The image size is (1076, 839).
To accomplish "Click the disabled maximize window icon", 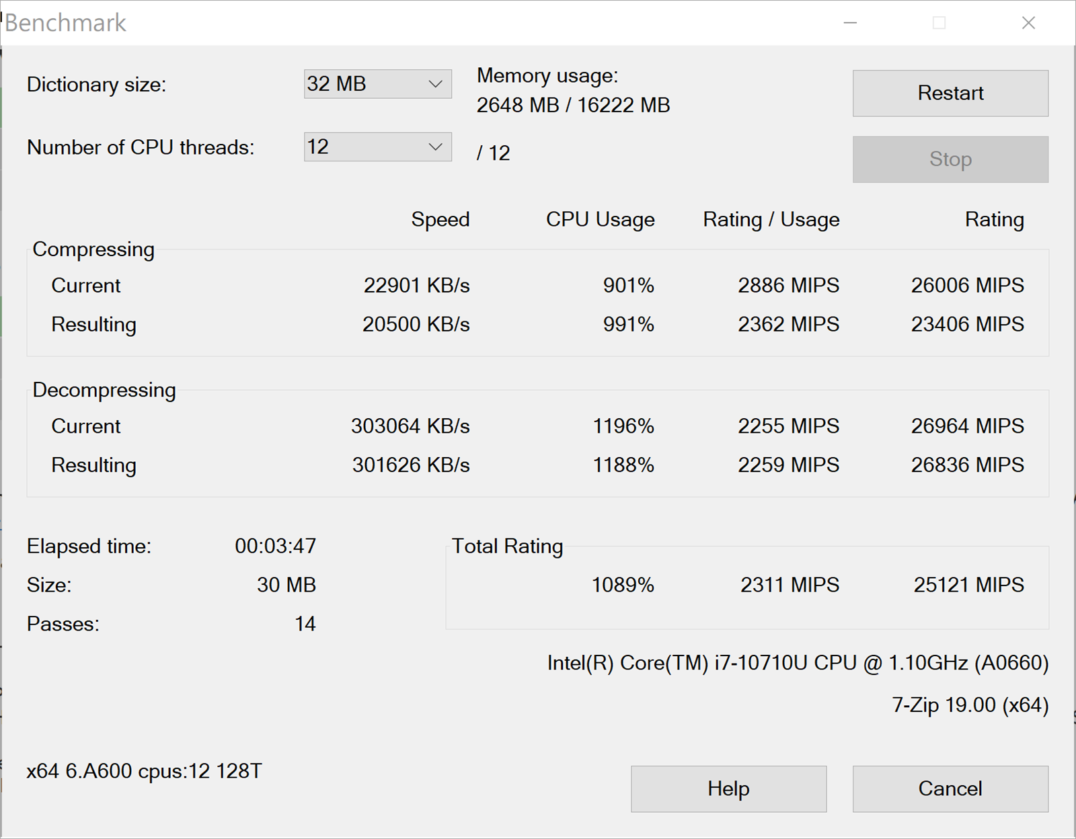I will click(939, 24).
